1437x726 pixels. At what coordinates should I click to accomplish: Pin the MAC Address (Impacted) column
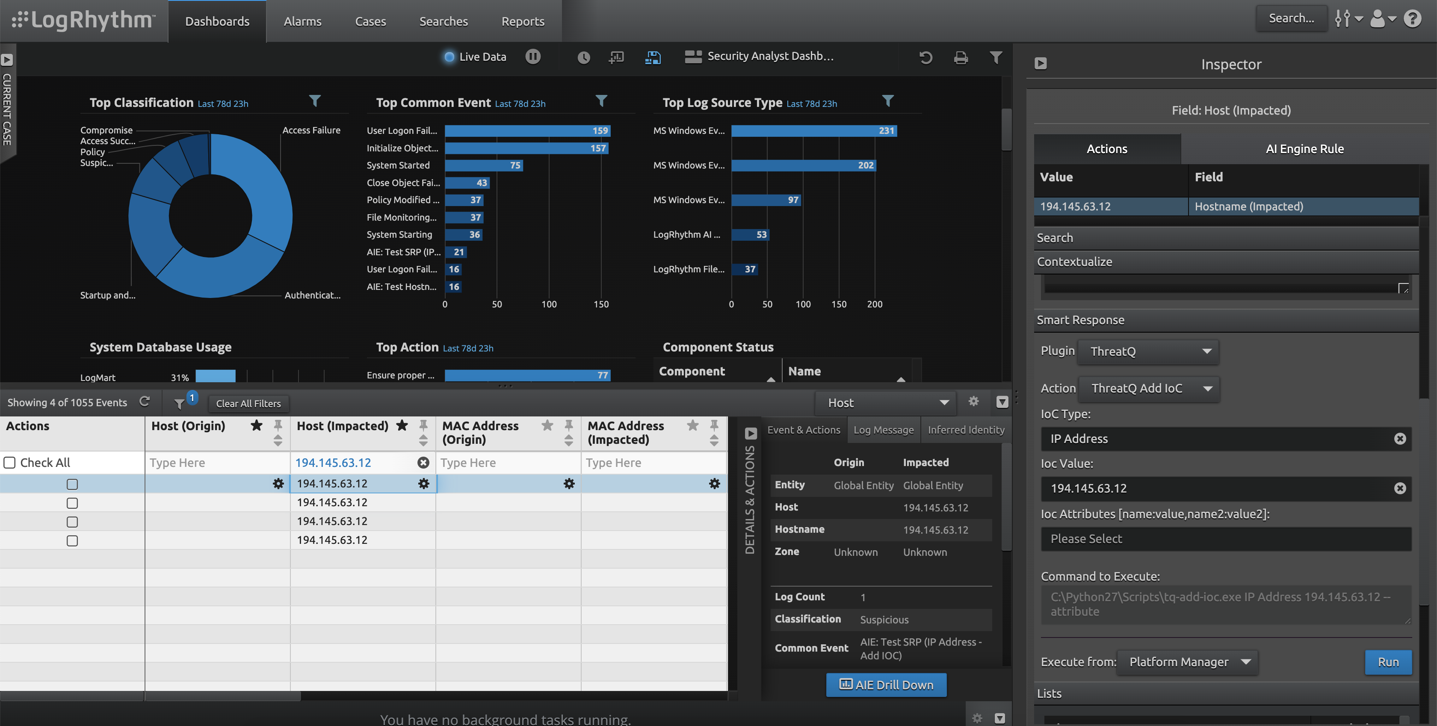click(x=714, y=426)
